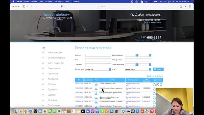Viewport: 204px width, 115px height.
Task: Open the Правка menu
Action: (34, 2)
